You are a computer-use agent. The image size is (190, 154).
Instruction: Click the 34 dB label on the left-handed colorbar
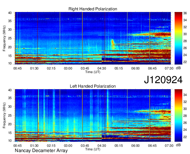[185, 95]
